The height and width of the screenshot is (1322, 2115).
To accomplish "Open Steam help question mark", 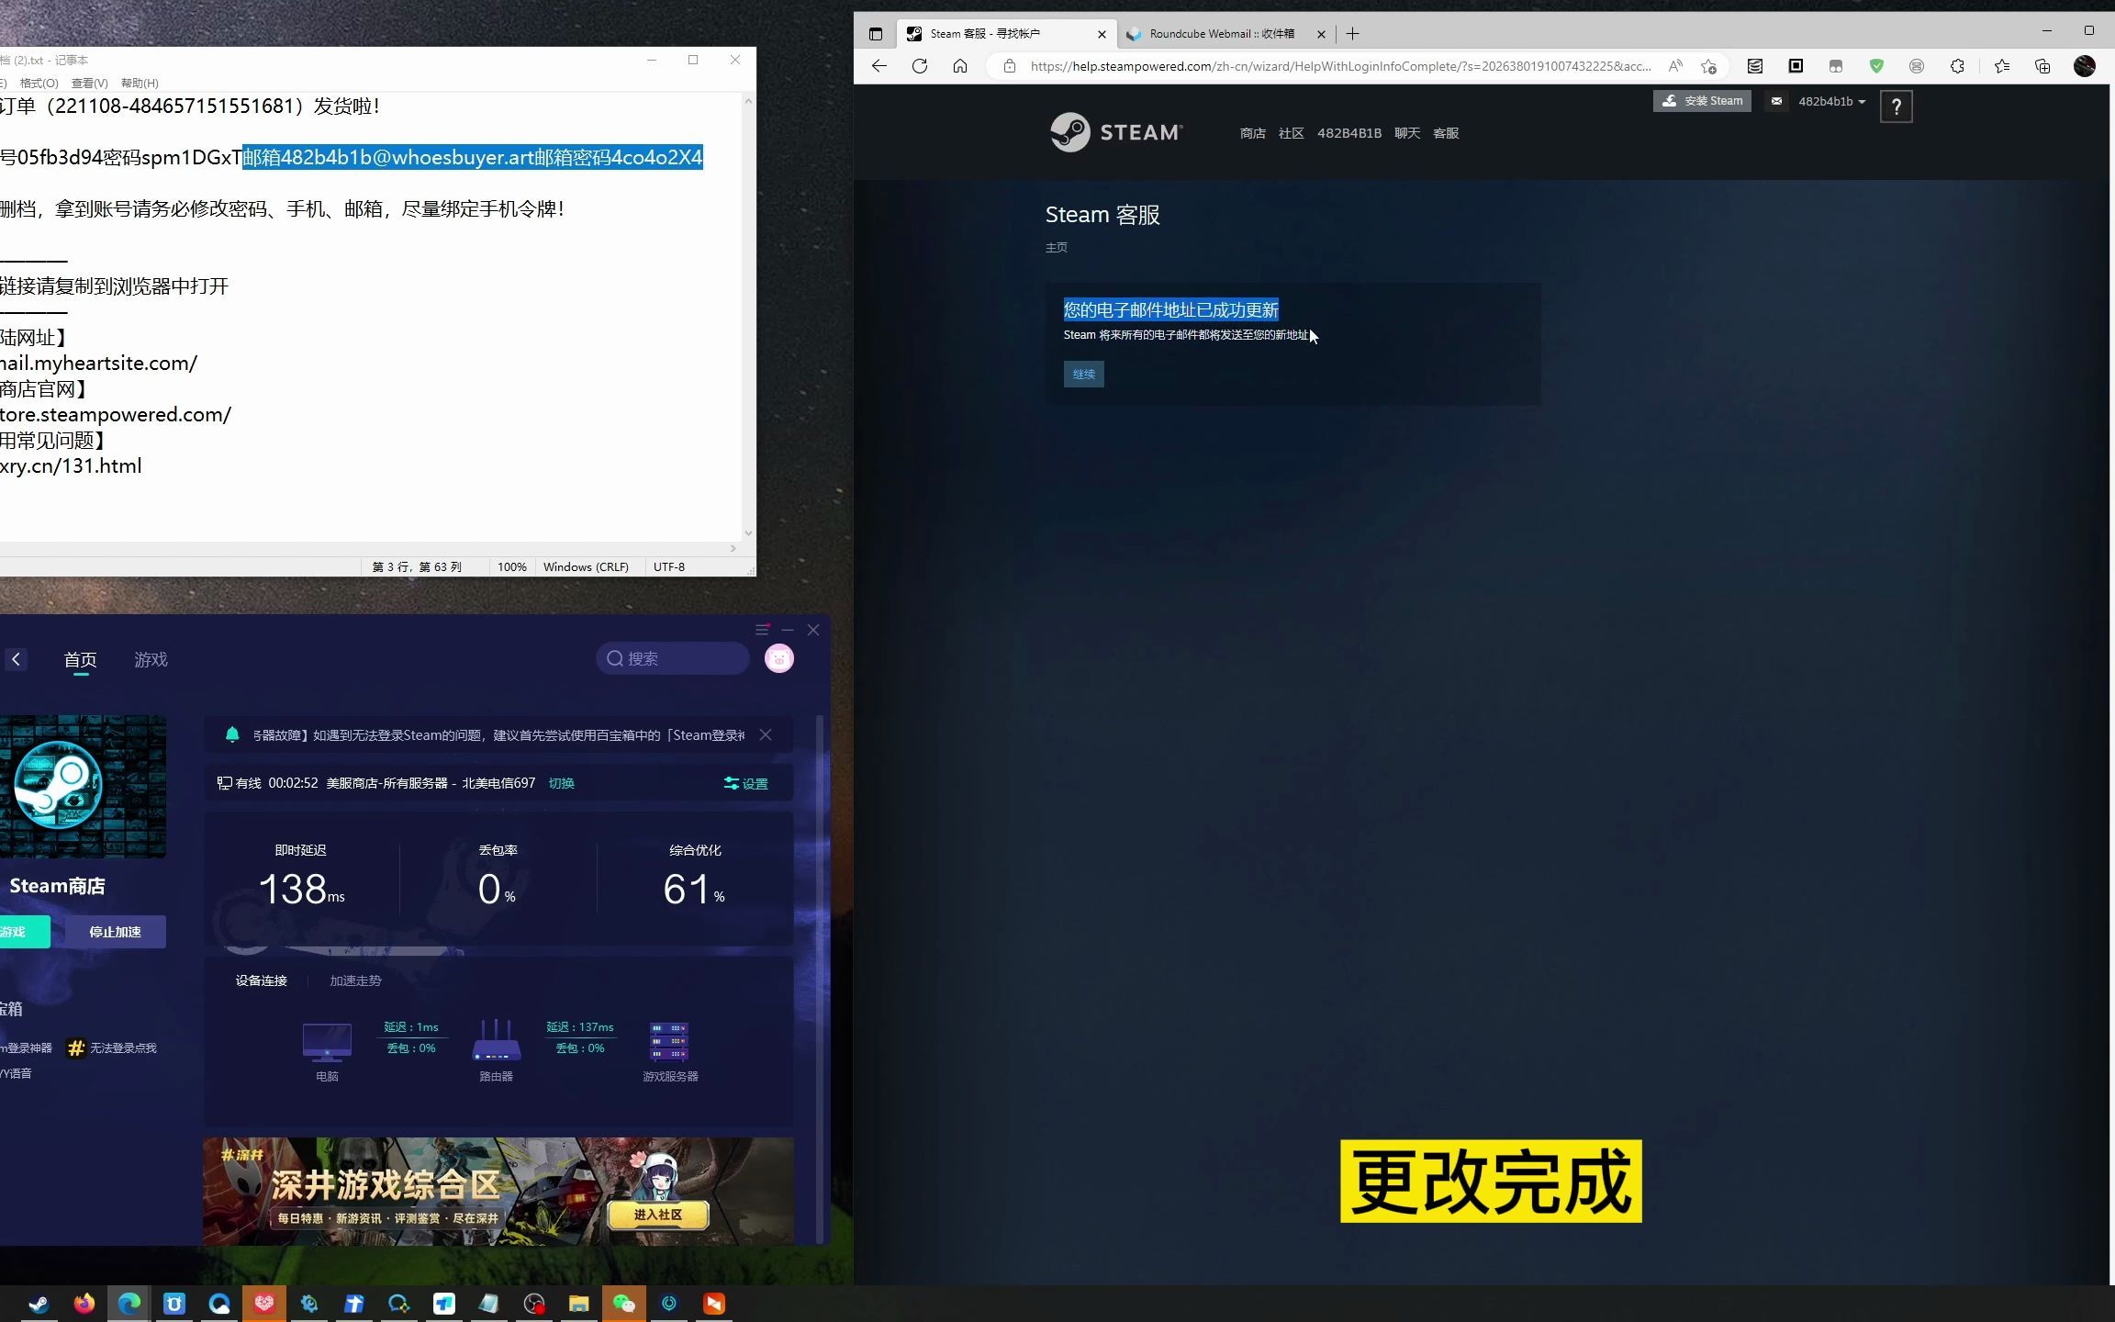I will 1896,106.
